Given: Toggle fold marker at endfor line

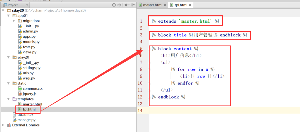Looking at the screenshot, I should (x=149, y=83).
